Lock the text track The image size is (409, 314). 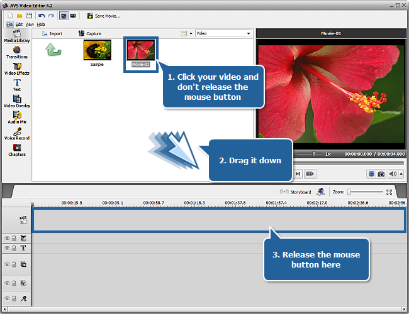click(x=14, y=248)
